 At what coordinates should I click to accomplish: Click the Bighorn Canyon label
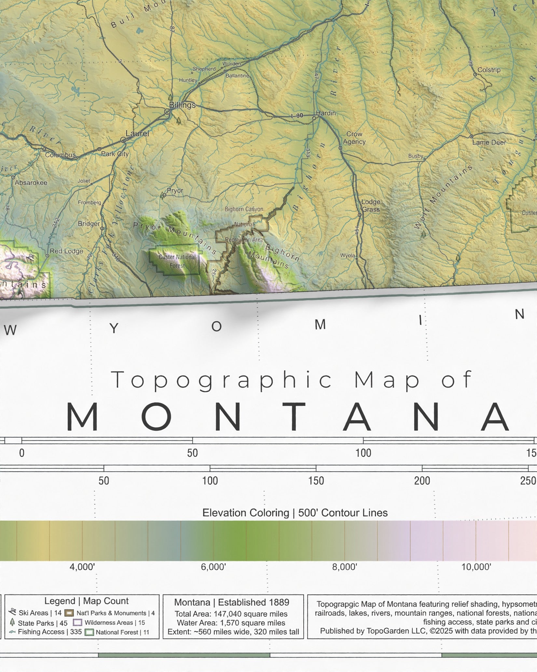pos(244,209)
